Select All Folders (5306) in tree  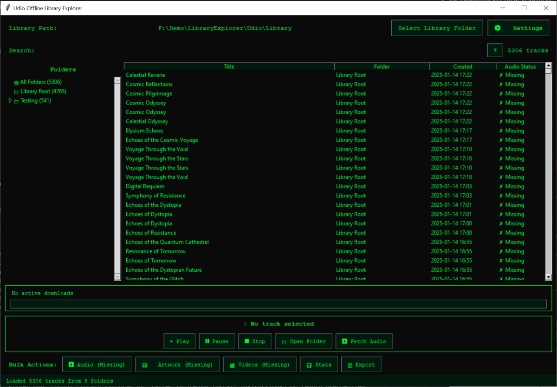click(x=38, y=82)
